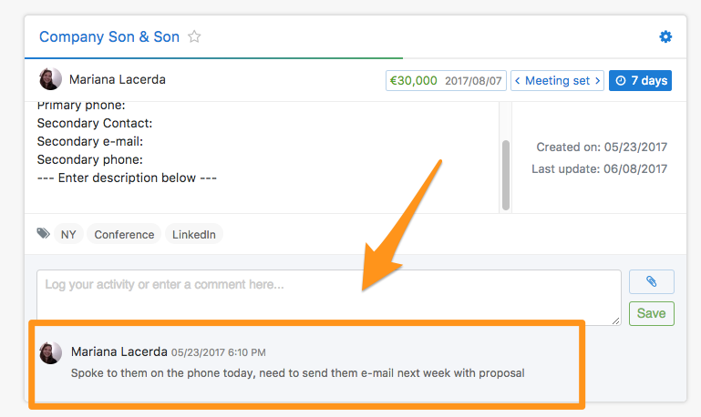Open the Meeting set stage selector
Image resolution: width=701 pixels, height=417 pixels.
pyautogui.click(x=557, y=80)
